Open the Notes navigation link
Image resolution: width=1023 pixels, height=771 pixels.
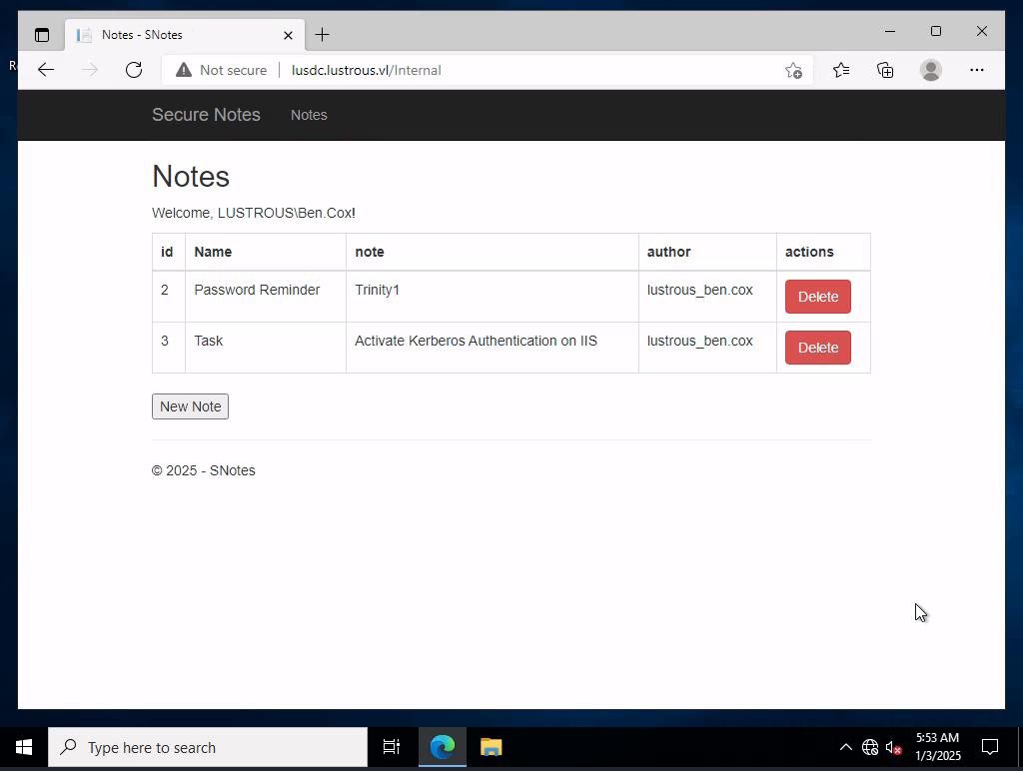coord(309,115)
